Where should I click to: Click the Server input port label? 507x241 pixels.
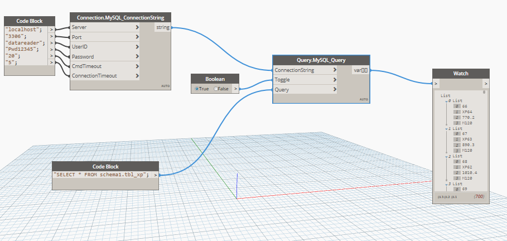click(x=79, y=27)
